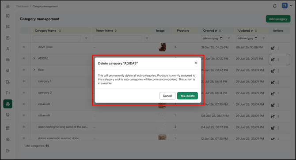
Task: Select the active category management sidebar icon
Action: pyautogui.click(x=8, y=104)
